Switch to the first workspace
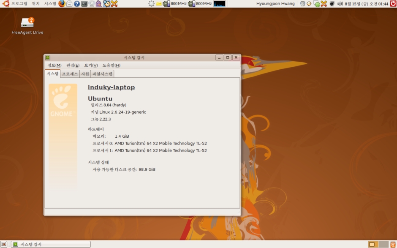The width and height of the screenshot is (397, 248). (x=373, y=244)
